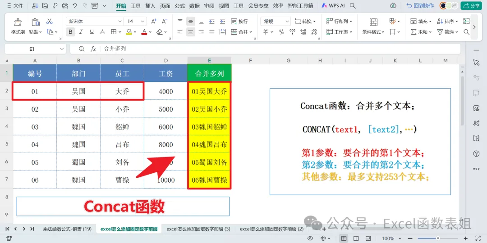Screen dimensions: 487x243
Task: Expand the Rows and Columns (行和列) menu
Action: click(339, 22)
